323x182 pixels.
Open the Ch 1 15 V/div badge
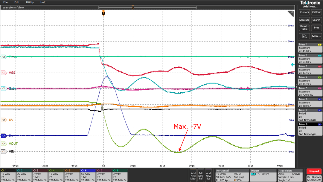(8, 175)
